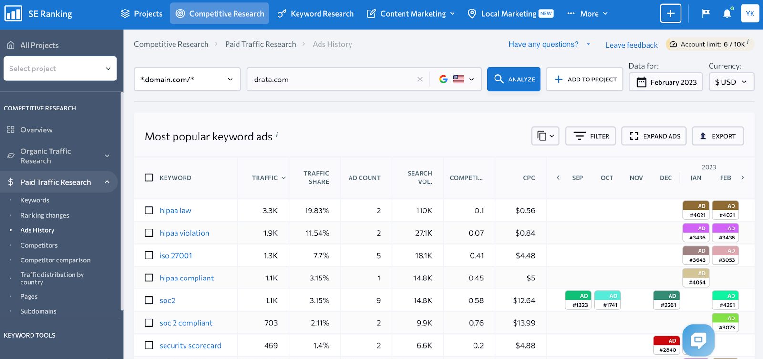Click the ad #4054 badge for hipaa compliant
Viewport: 763px width, 359px height.
click(696, 278)
